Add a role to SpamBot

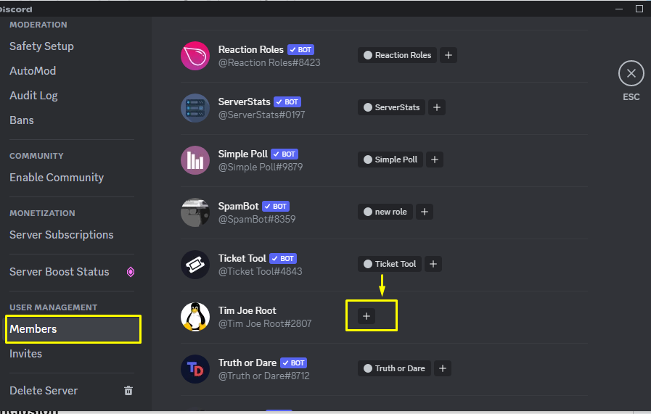coord(425,212)
